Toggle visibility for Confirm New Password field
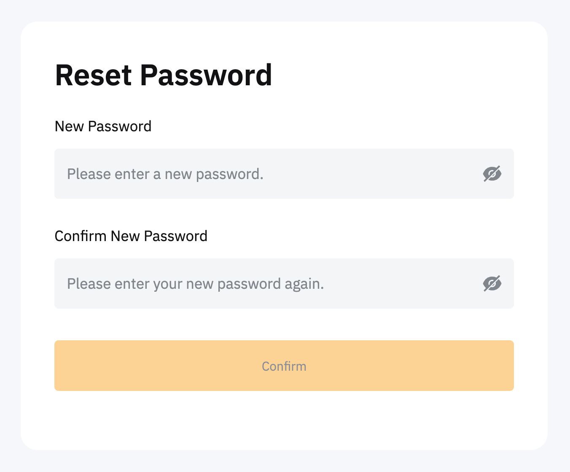 [x=492, y=283]
